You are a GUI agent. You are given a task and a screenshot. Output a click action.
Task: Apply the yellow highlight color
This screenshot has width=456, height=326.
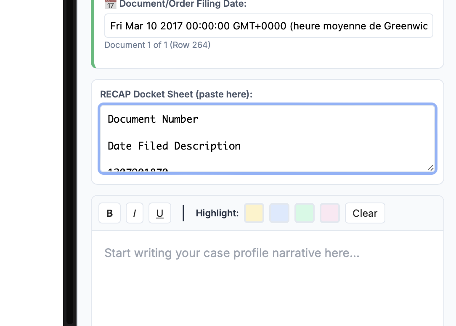(254, 213)
